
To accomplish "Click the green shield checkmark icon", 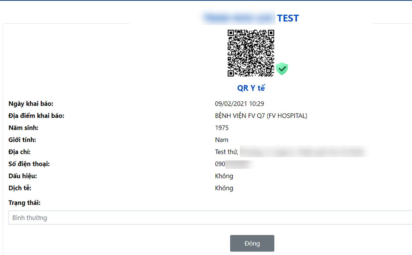I will pyautogui.click(x=282, y=69).
